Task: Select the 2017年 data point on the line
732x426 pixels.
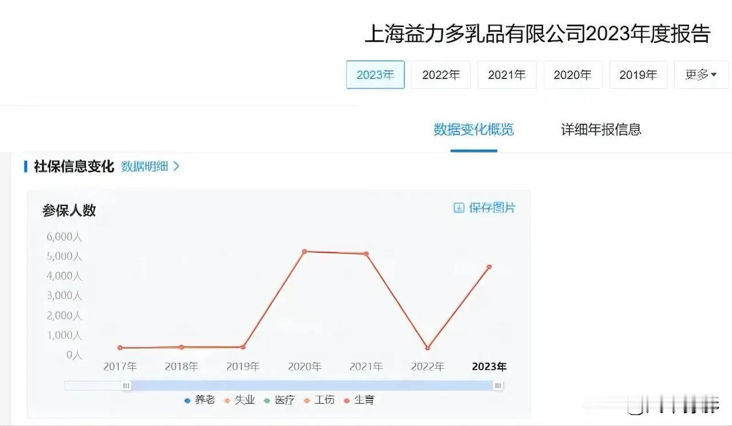Action: pos(120,348)
